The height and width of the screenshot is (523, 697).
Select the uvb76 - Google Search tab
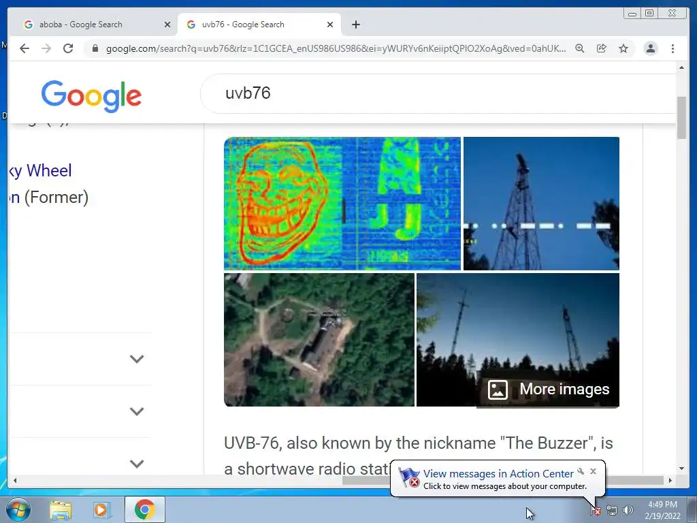pyautogui.click(x=259, y=25)
